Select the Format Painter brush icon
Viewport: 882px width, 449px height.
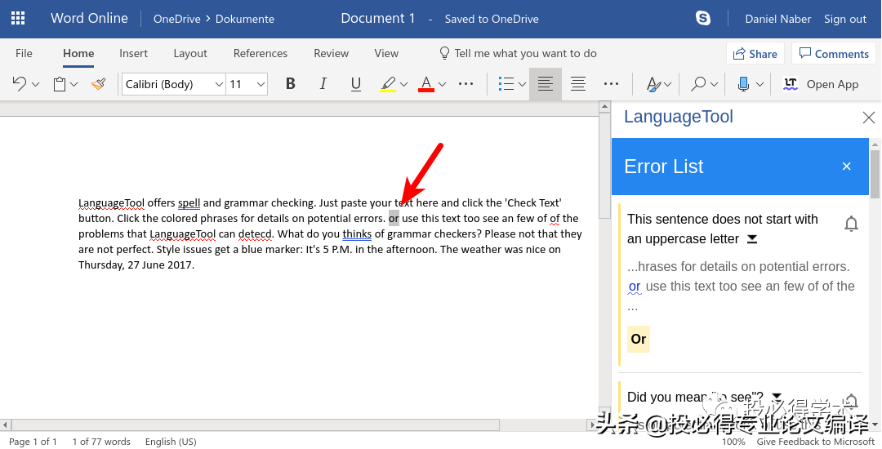99,84
